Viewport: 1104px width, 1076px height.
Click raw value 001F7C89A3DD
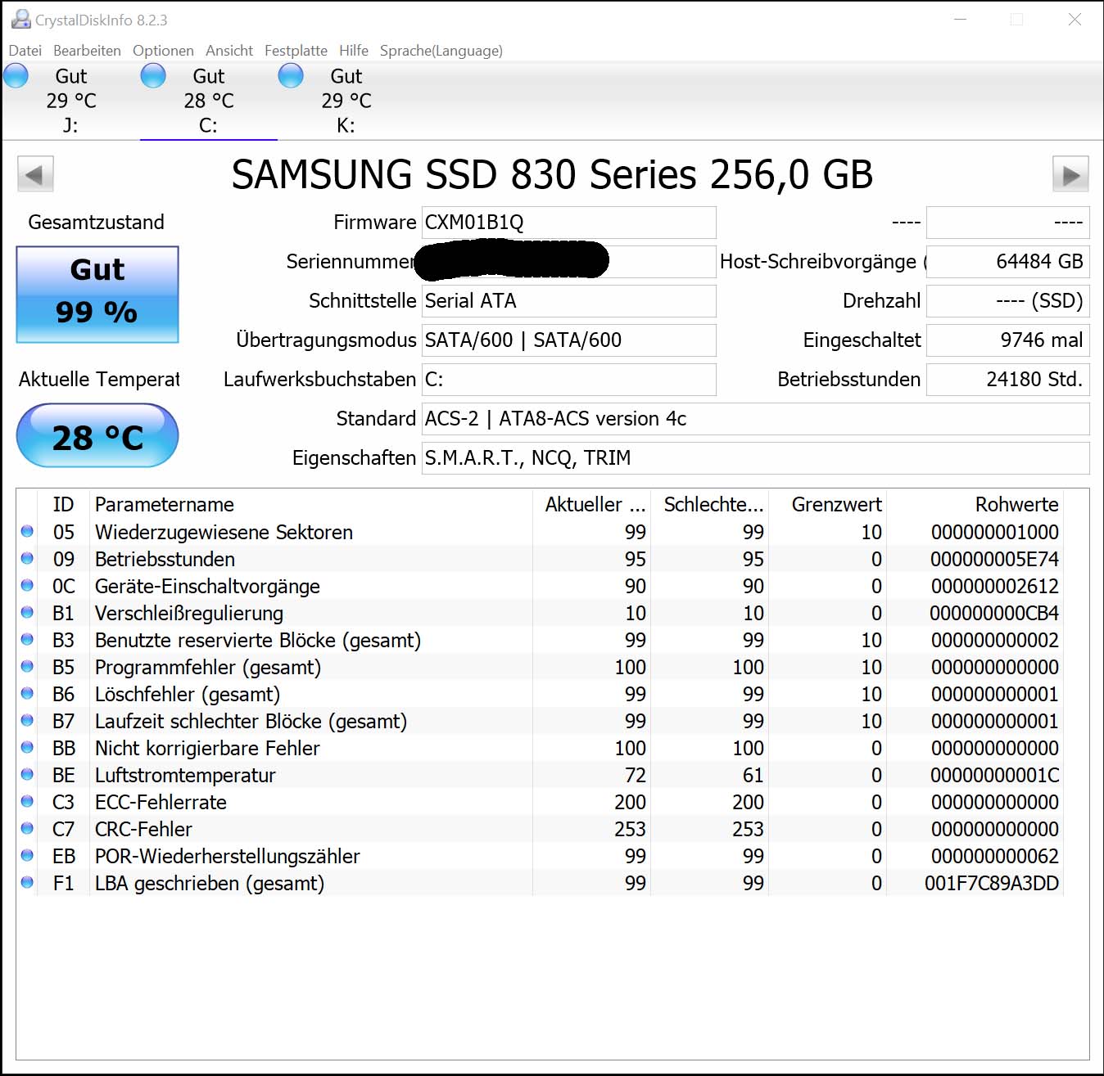pyautogui.click(x=992, y=883)
